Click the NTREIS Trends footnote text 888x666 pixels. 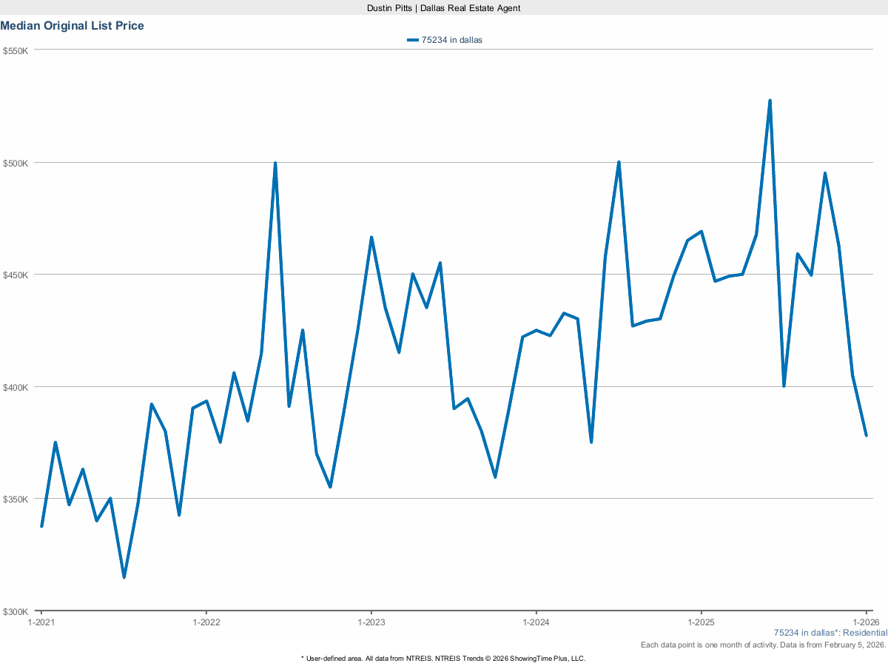443,658
